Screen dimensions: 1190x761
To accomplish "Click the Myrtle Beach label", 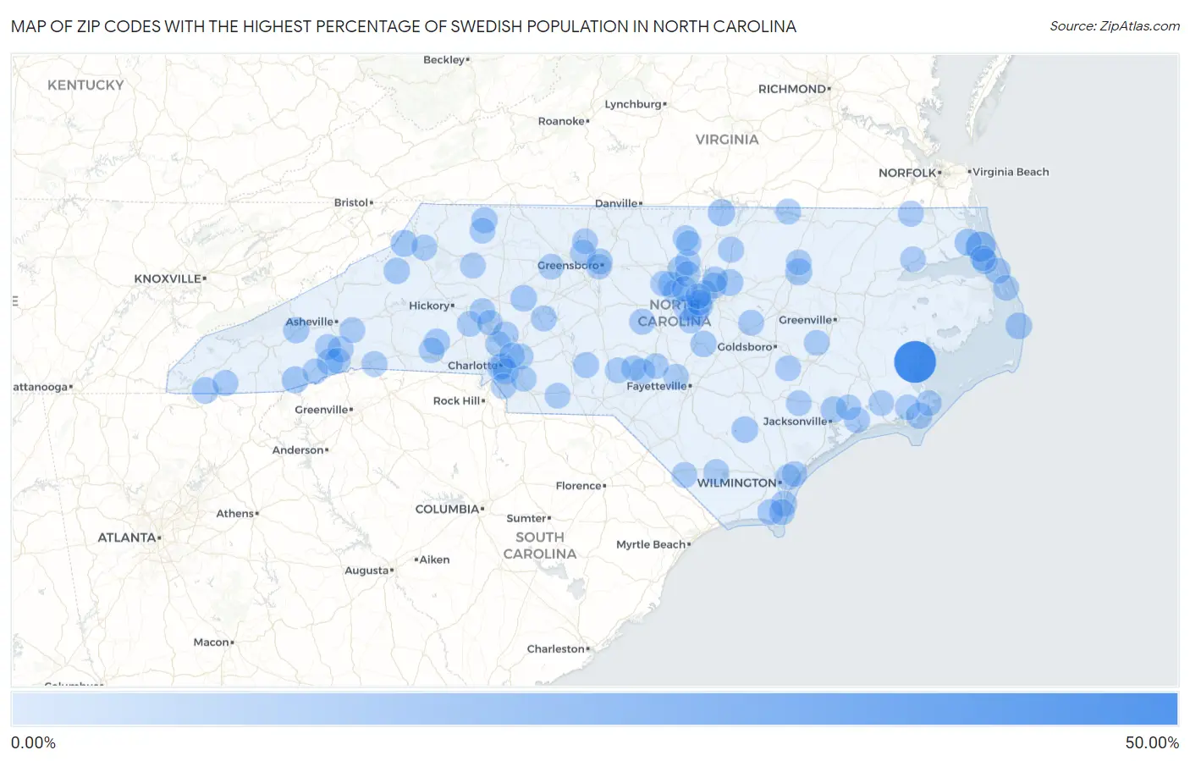I will (651, 544).
